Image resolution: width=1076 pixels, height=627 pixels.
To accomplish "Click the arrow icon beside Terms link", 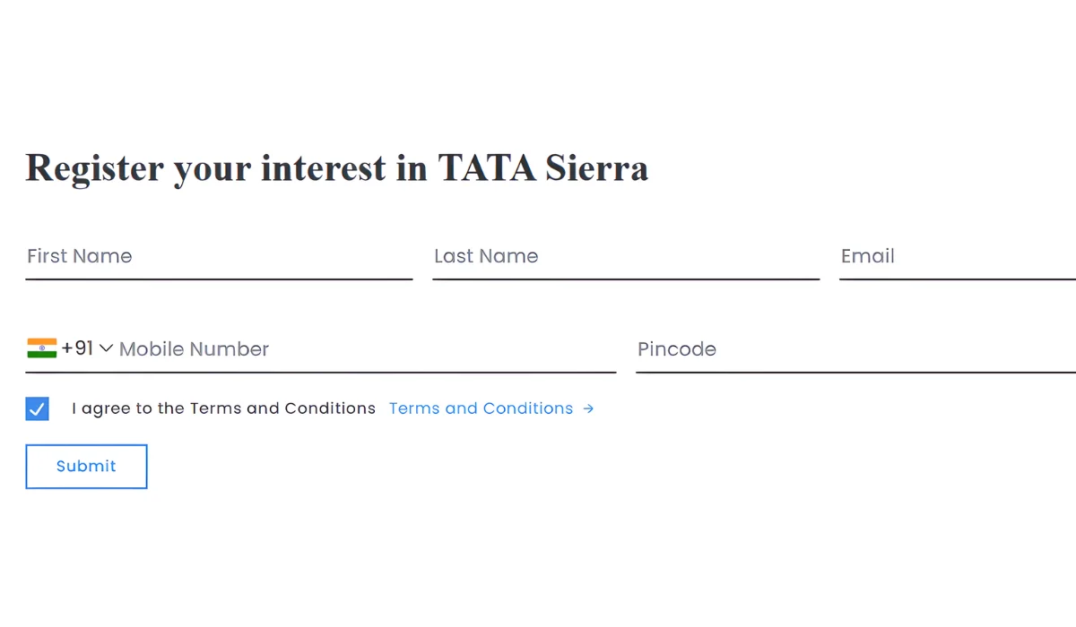I will click(588, 408).
